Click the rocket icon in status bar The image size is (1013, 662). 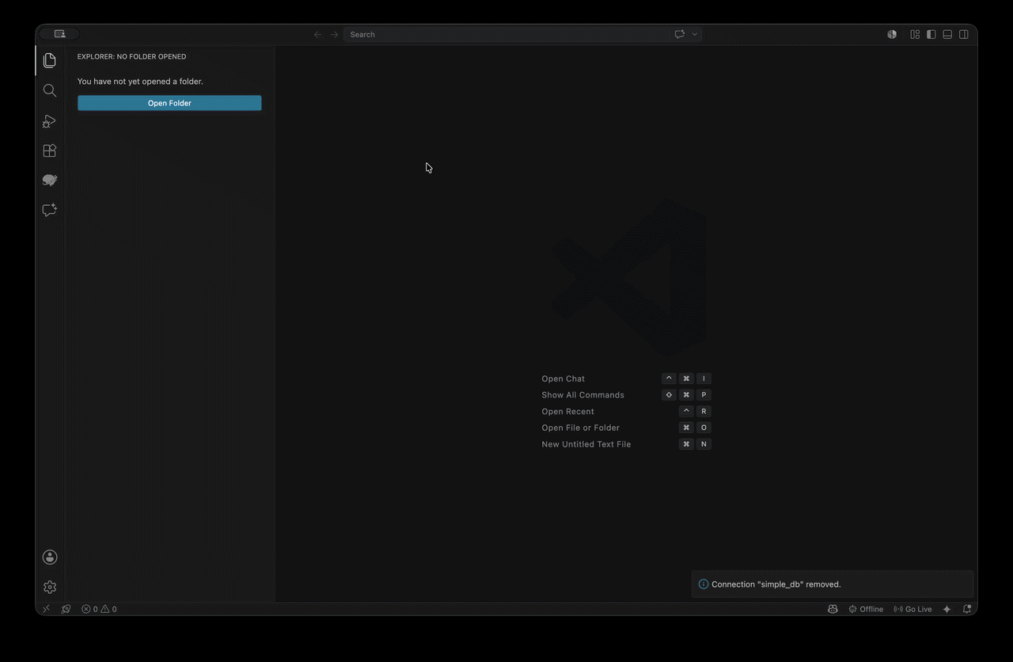pos(66,609)
